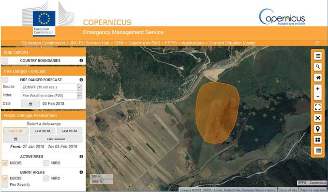The height and width of the screenshot is (192, 328).
Task: Click the From 27 Jan 2018 date
Action: (x=27, y=147)
